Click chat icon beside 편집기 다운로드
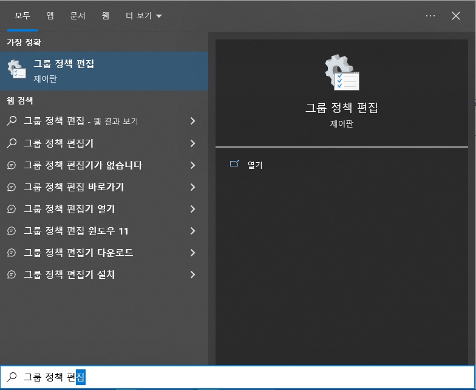Image resolution: width=476 pixels, height=390 pixels. pyautogui.click(x=12, y=253)
